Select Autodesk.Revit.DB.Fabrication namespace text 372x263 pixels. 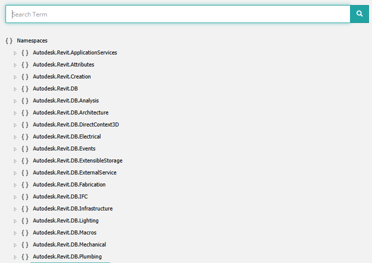(x=69, y=184)
